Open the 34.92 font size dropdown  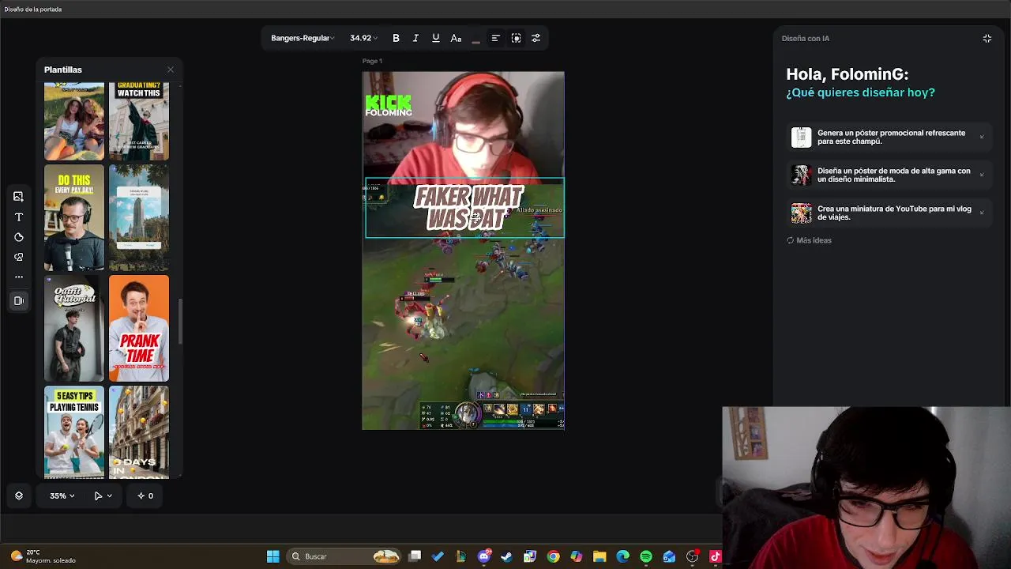click(363, 38)
